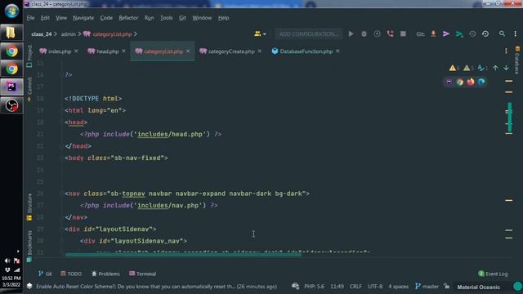
Task: Open the Problems tool window button
Action: click(x=105, y=274)
